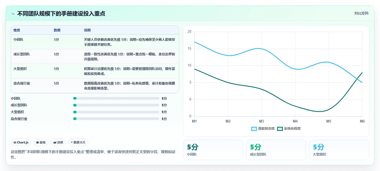Image resolution: width=380 pixels, height=171 pixels.
Task: Click the 成长型团队 progress bar
Action: [116, 105]
